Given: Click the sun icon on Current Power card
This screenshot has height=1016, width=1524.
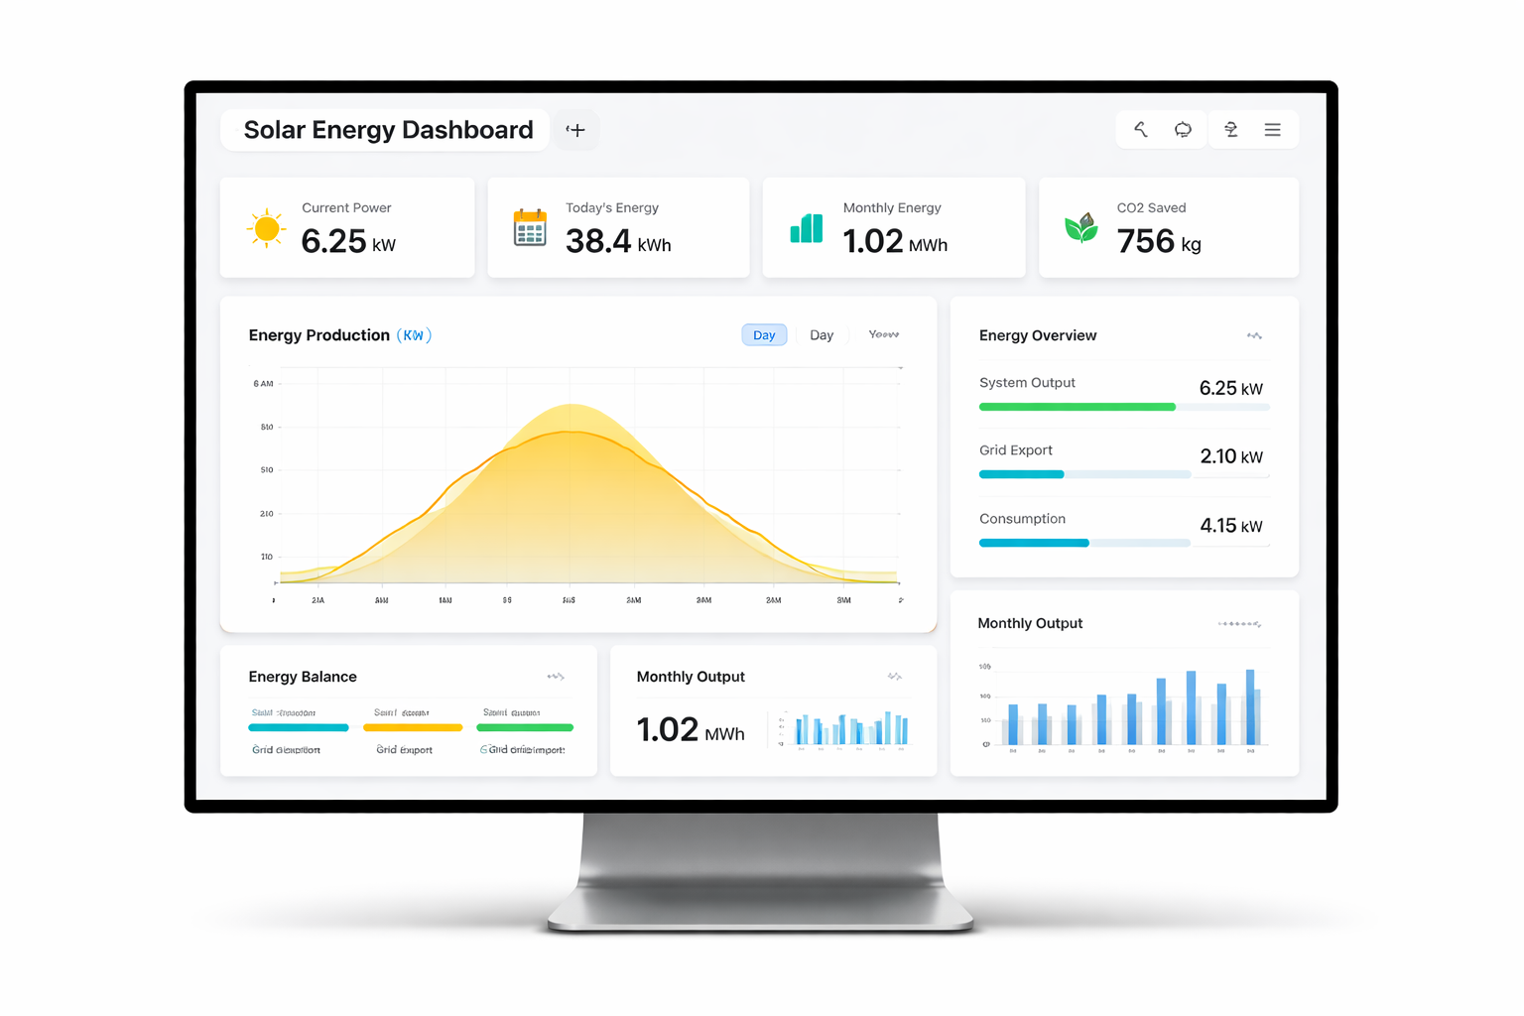Looking at the screenshot, I should 266,227.
